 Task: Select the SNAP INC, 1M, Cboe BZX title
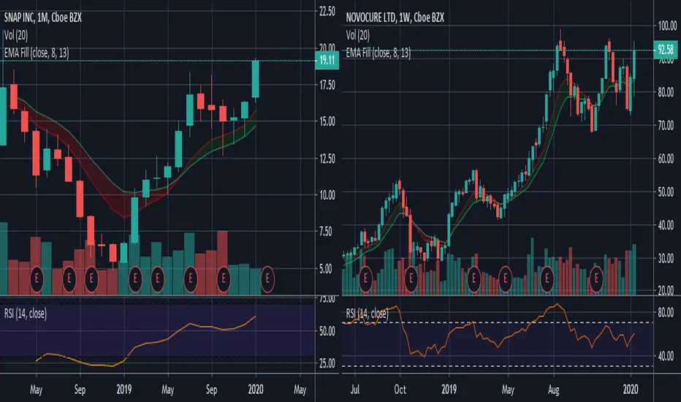pos(42,18)
